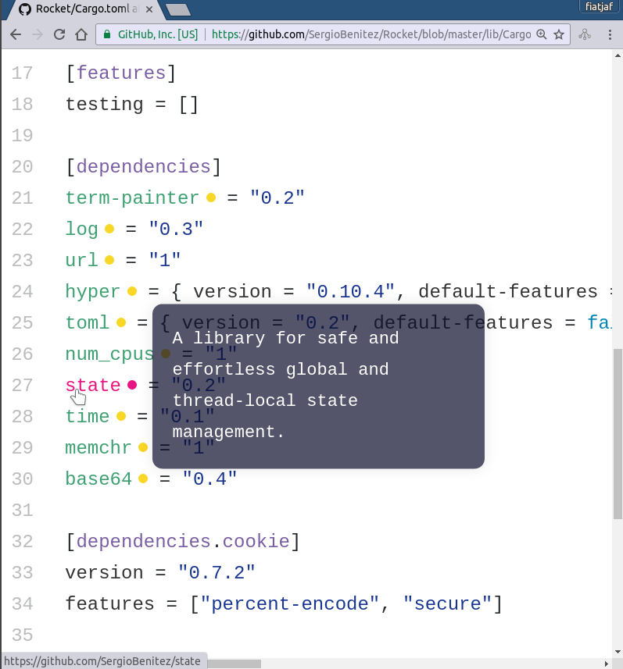Open a new tab with the tab button
This screenshot has height=669, width=623.
click(x=177, y=9)
